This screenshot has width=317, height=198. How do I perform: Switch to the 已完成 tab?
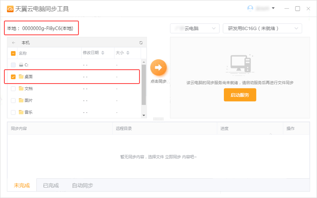point(51,185)
